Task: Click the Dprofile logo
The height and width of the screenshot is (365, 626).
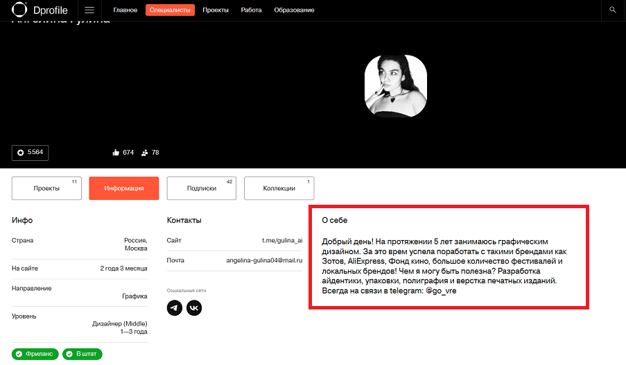Action: pos(40,10)
